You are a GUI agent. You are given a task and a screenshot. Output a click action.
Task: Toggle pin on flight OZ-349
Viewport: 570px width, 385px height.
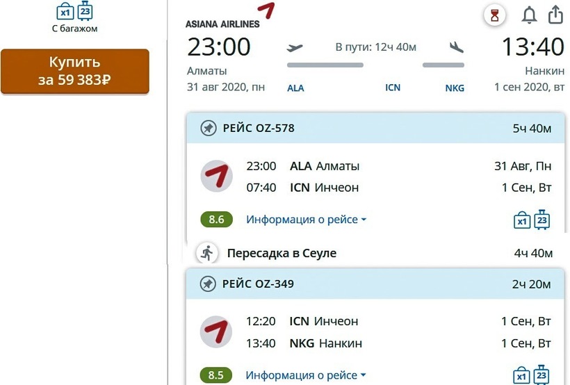tap(208, 284)
